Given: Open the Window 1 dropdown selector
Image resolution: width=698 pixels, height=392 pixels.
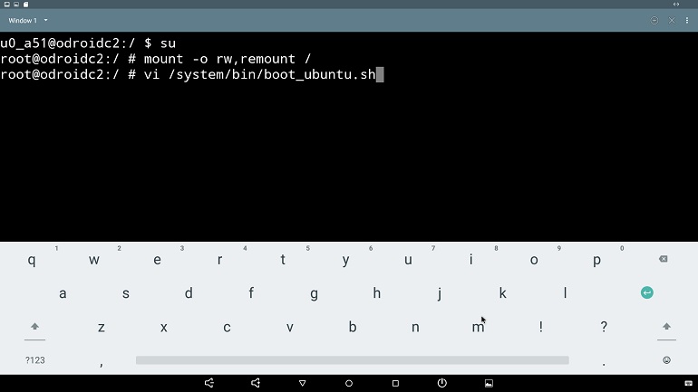Looking at the screenshot, I should click(27, 21).
